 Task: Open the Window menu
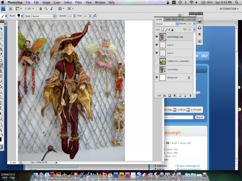pyautogui.click(x=100, y=2)
